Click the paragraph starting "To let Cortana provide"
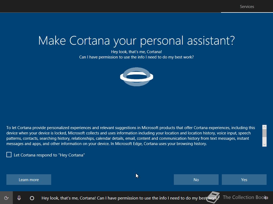 click(x=131, y=136)
